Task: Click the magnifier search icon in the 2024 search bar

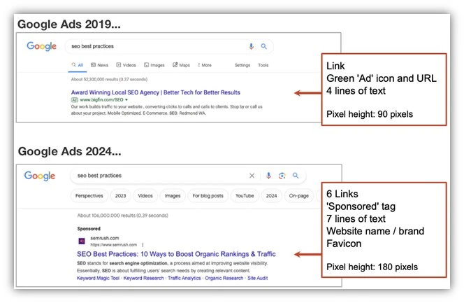Action: pos(296,176)
